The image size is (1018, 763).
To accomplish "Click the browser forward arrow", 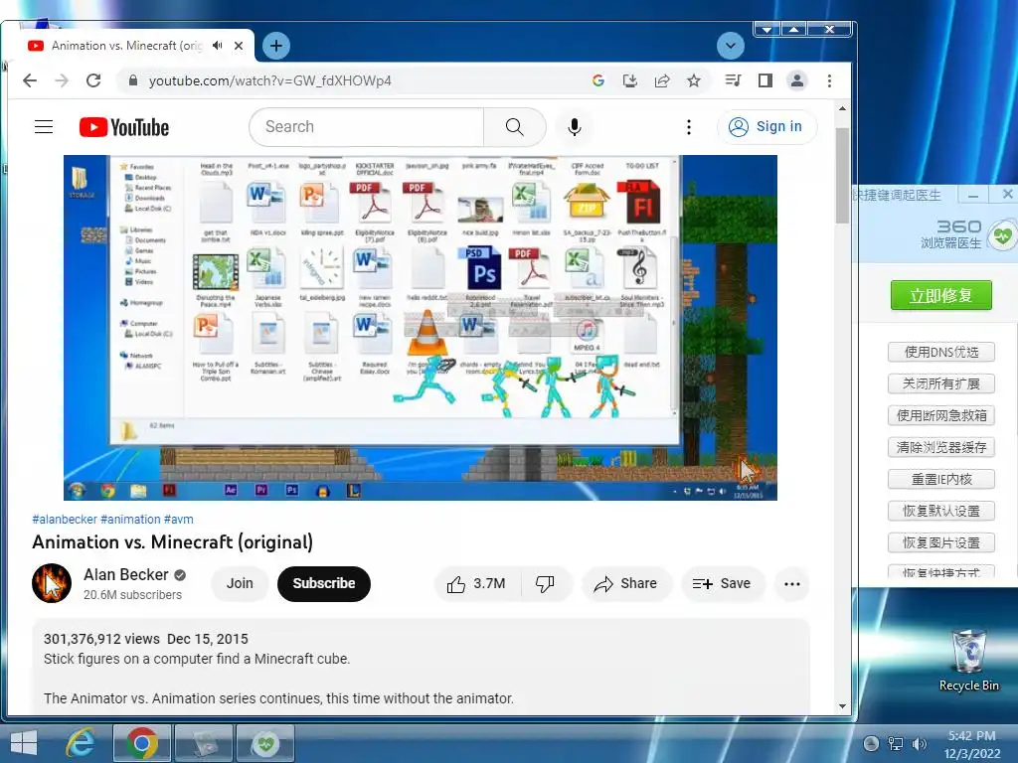I will [62, 80].
